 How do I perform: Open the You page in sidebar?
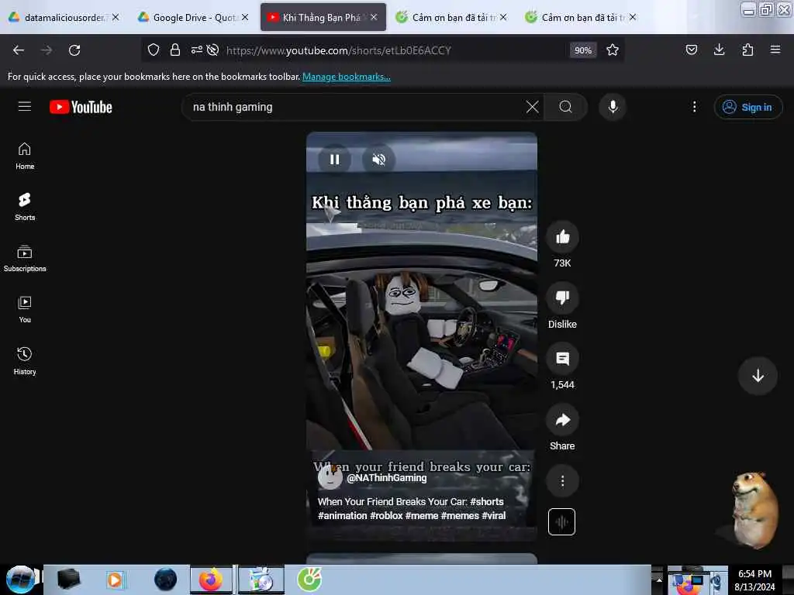pos(25,310)
